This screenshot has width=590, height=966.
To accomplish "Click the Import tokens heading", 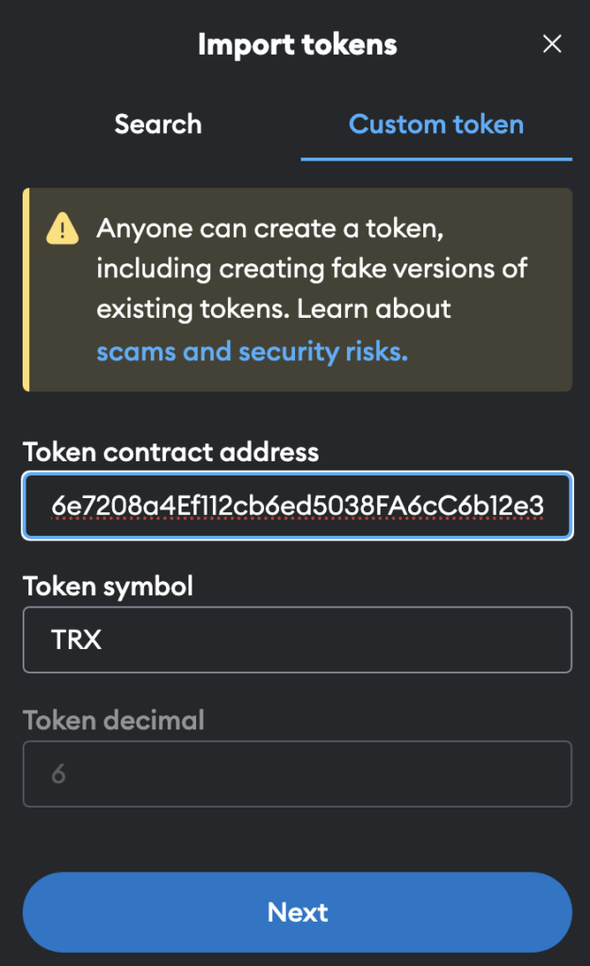I will pos(297,44).
